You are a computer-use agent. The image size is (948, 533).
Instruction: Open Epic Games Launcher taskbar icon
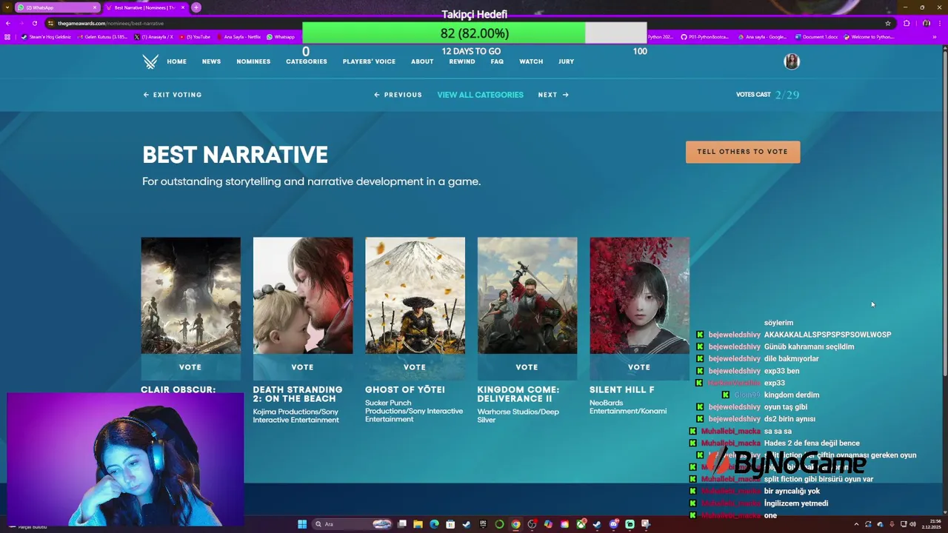[483, 524]
